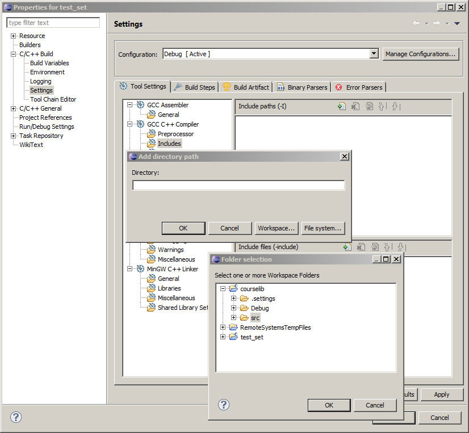Select the src folder in Folder selection
Screen dimensions: 469x433
tap(254, 318)
